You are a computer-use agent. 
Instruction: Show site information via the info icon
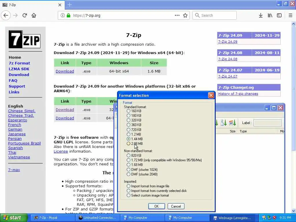click(63, 16)
